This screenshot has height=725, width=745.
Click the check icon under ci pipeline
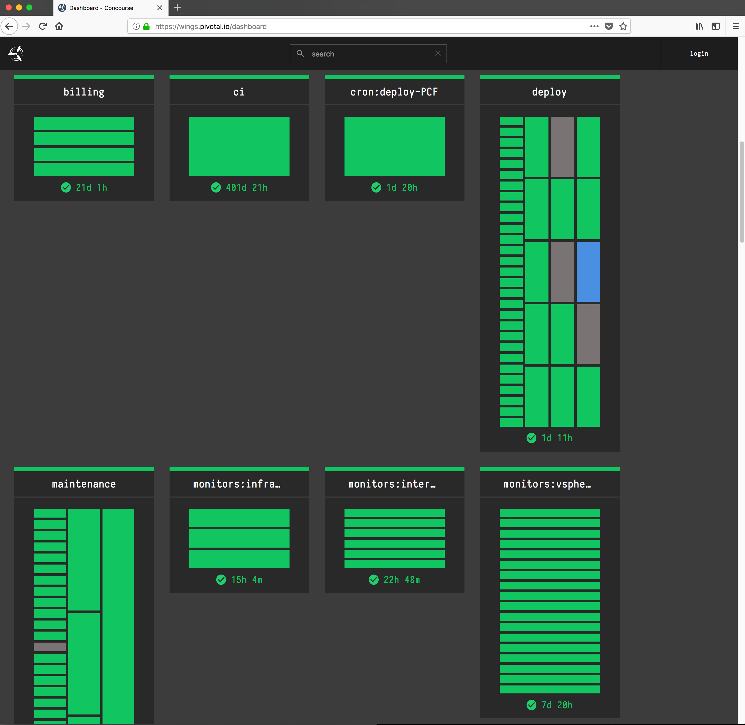coord(216,187)
